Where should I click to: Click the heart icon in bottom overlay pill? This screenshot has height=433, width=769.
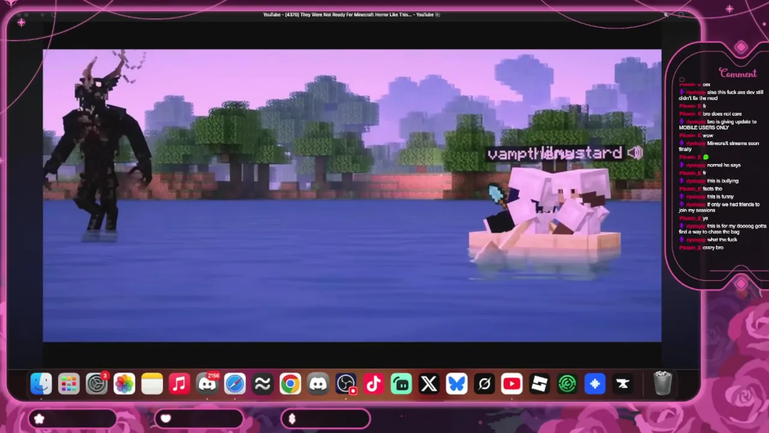tap(166, 419)
